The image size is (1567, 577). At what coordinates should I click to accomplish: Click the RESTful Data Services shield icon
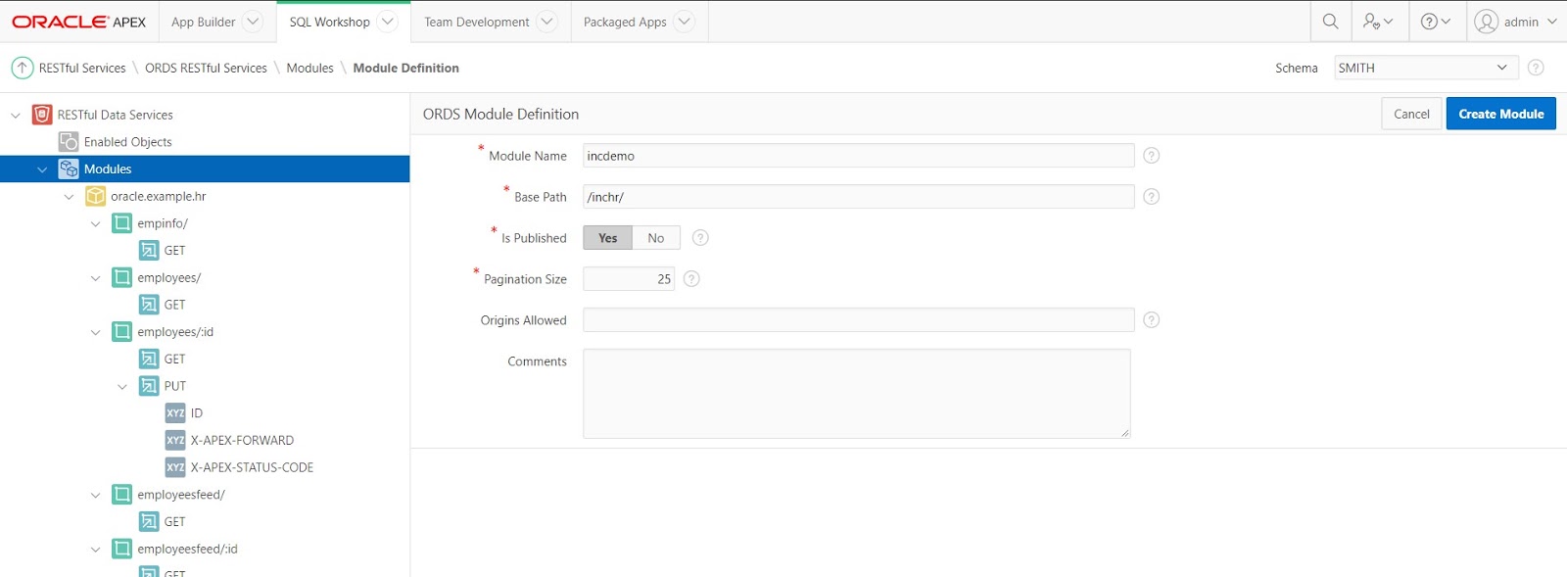(x=42, y=115)
